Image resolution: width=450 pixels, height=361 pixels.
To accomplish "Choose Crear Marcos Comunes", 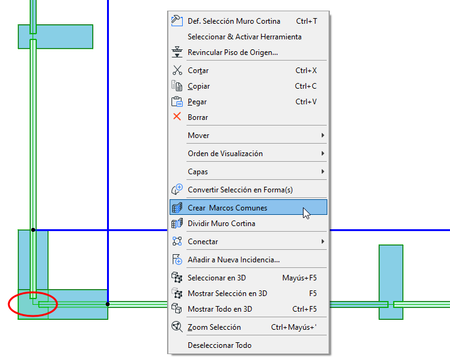I will point(248,207).
